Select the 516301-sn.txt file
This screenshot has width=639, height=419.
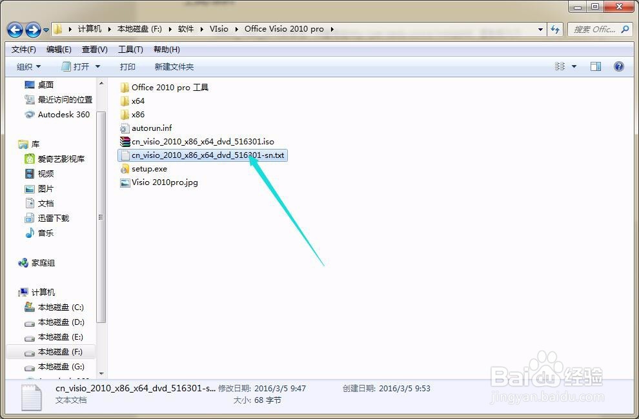(x=203, y=155)
